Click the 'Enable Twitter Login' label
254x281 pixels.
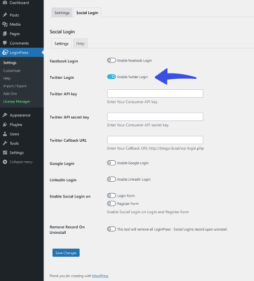132,77
